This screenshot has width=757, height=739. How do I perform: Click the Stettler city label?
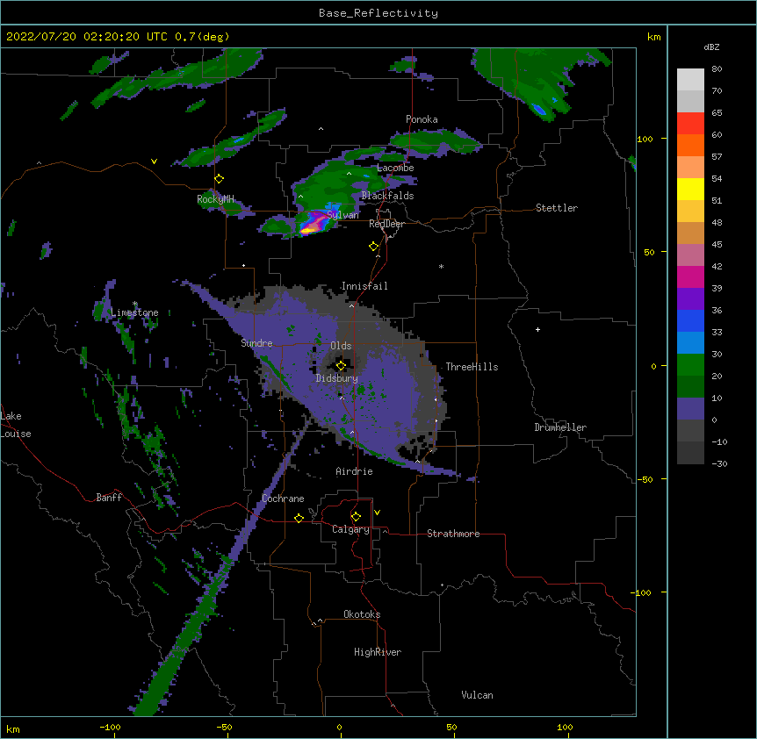pos(557,208)
